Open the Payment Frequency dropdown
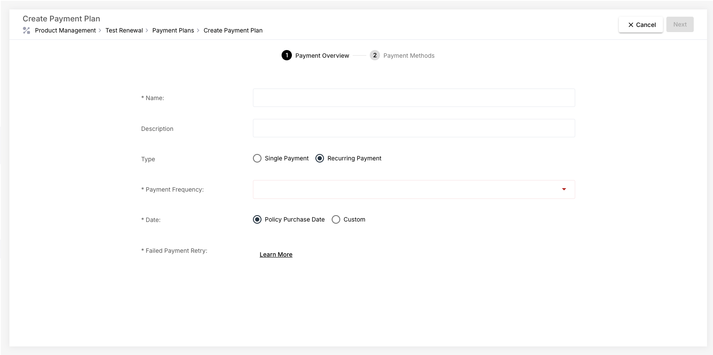This screenshot has width=713, height=355. (x=413, y=189)
